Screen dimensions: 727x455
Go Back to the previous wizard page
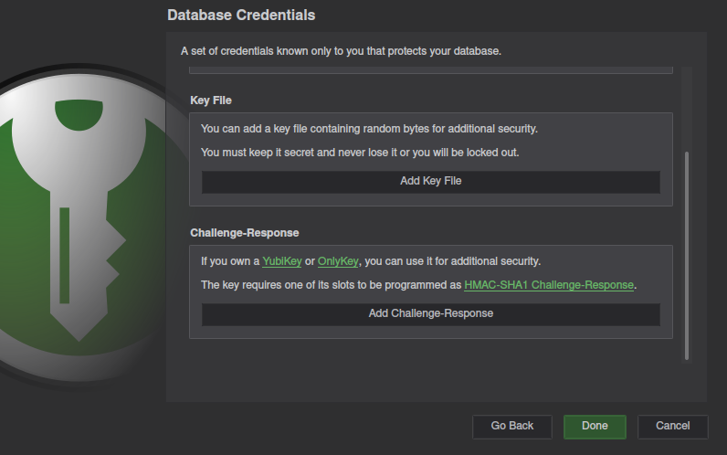(x=511, y=427)
